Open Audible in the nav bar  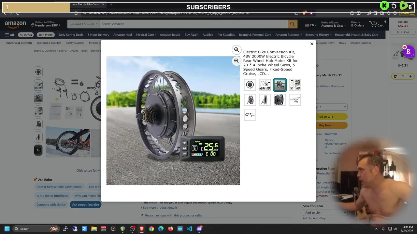(x=208, y=35)
